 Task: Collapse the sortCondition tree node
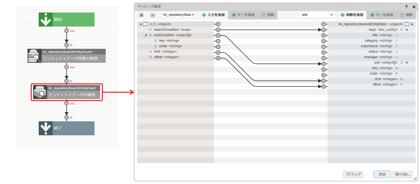click(x=146, y=35)
